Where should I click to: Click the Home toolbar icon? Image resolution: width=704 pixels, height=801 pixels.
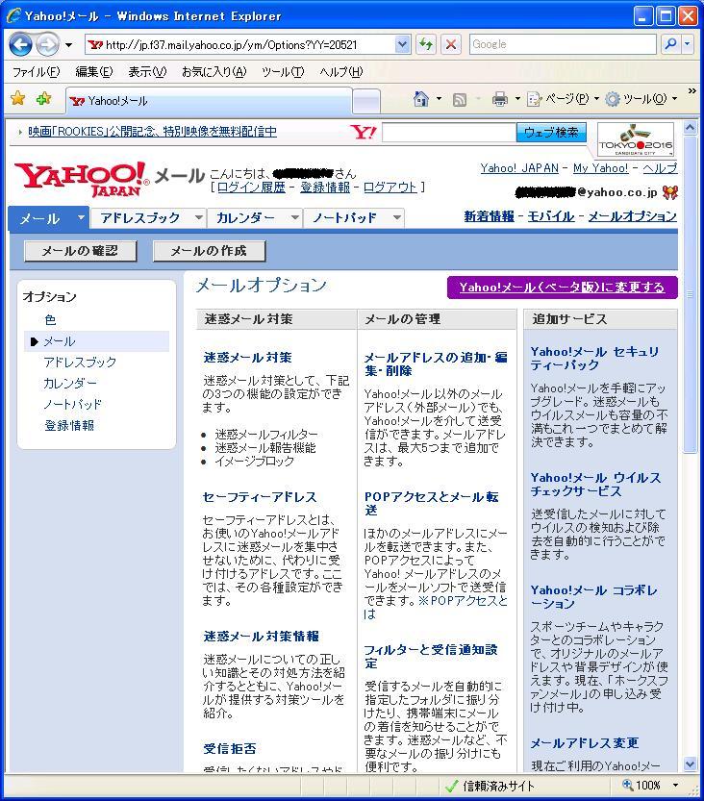[x=421, y=99]
